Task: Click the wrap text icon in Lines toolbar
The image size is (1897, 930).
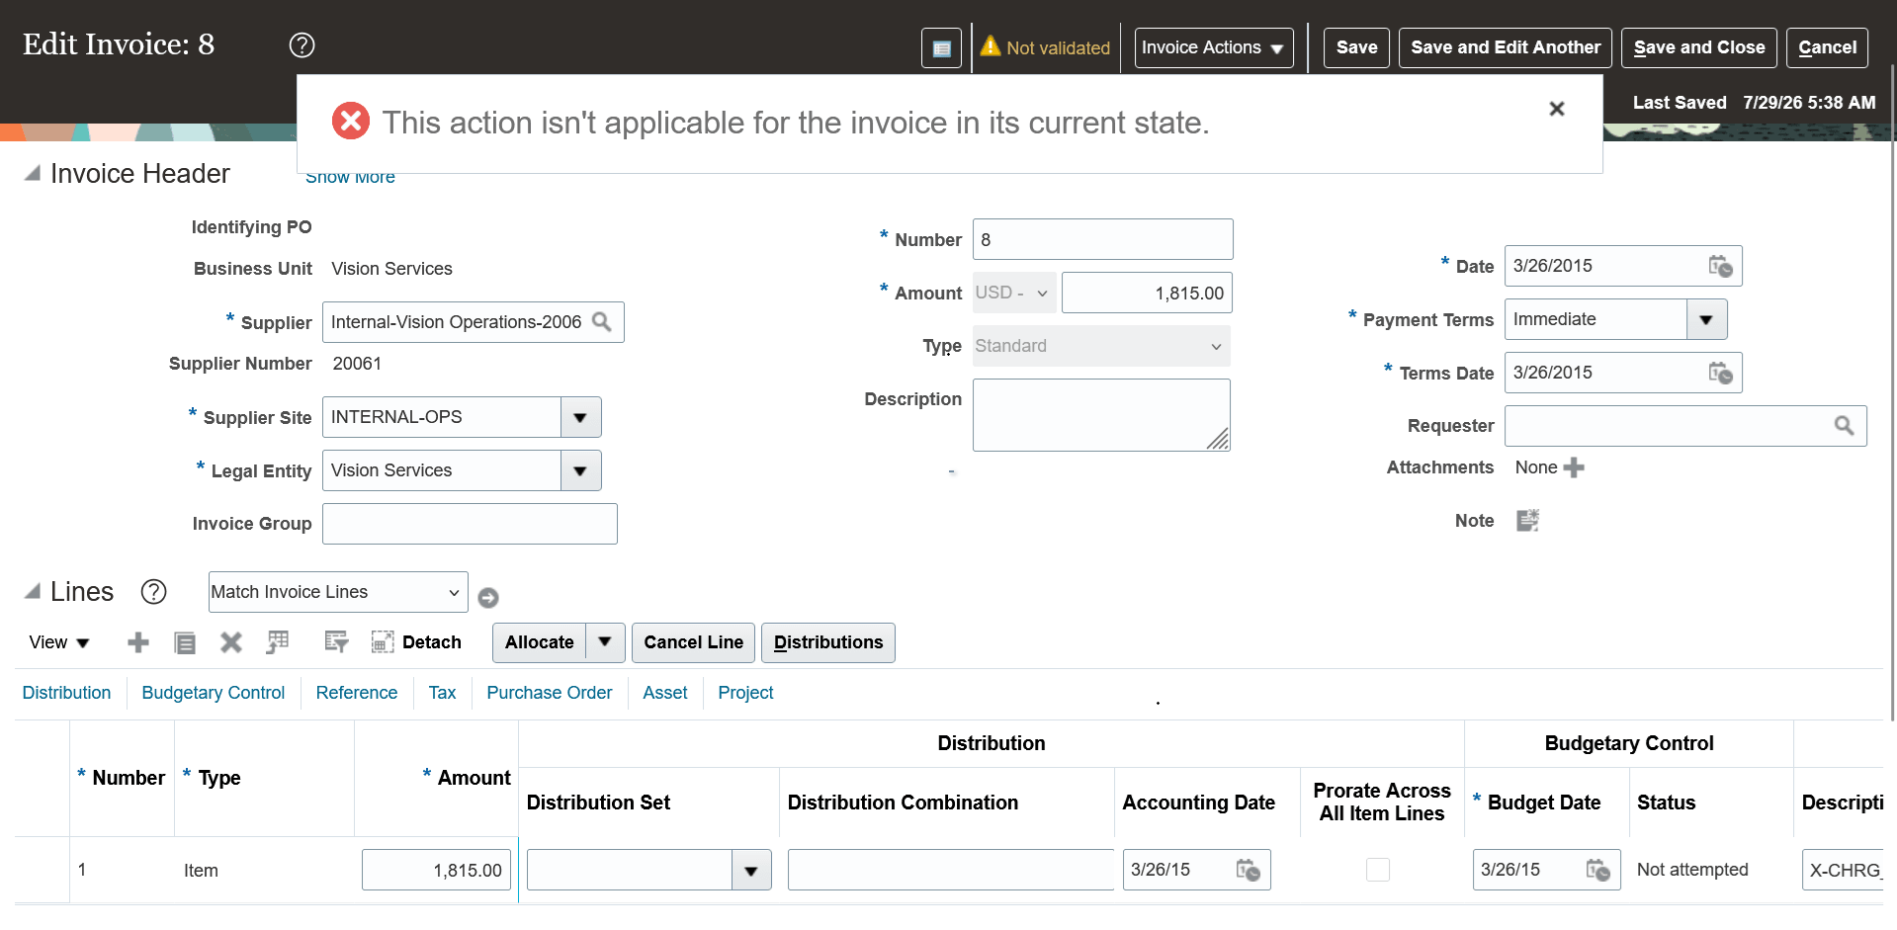Action: click(x=336, y=642)
